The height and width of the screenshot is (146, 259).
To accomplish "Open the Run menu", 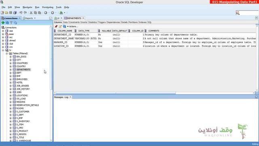I will [x=37, y=7].
